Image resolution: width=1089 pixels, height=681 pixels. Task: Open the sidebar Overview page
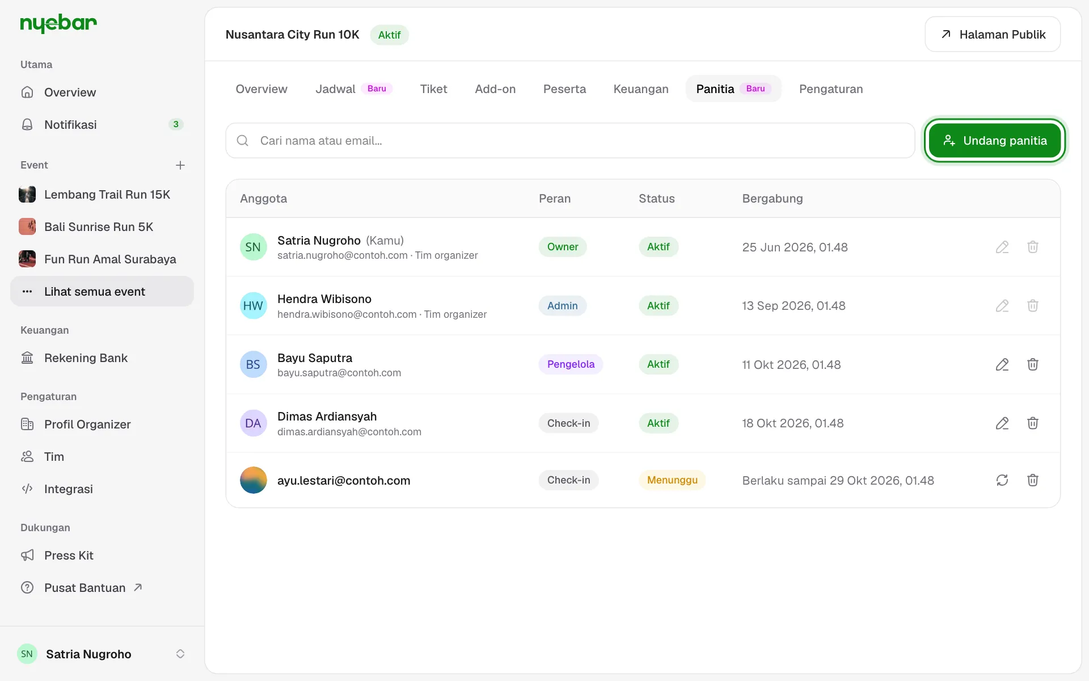[x=102, y=93]
